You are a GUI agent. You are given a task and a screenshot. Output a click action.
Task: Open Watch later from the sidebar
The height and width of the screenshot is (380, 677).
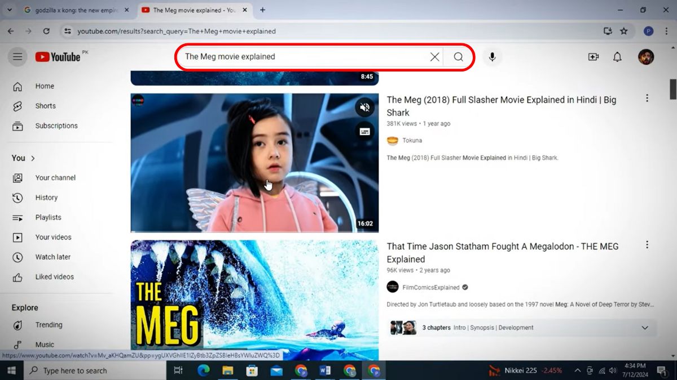(x=52, y=257)
